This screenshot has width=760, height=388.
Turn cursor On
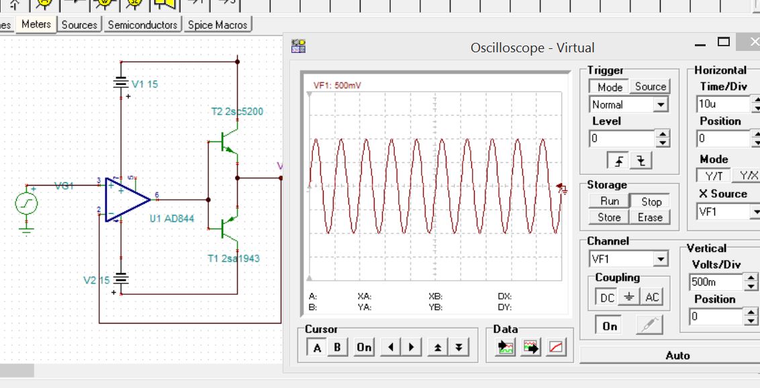(x=364, y=347)
